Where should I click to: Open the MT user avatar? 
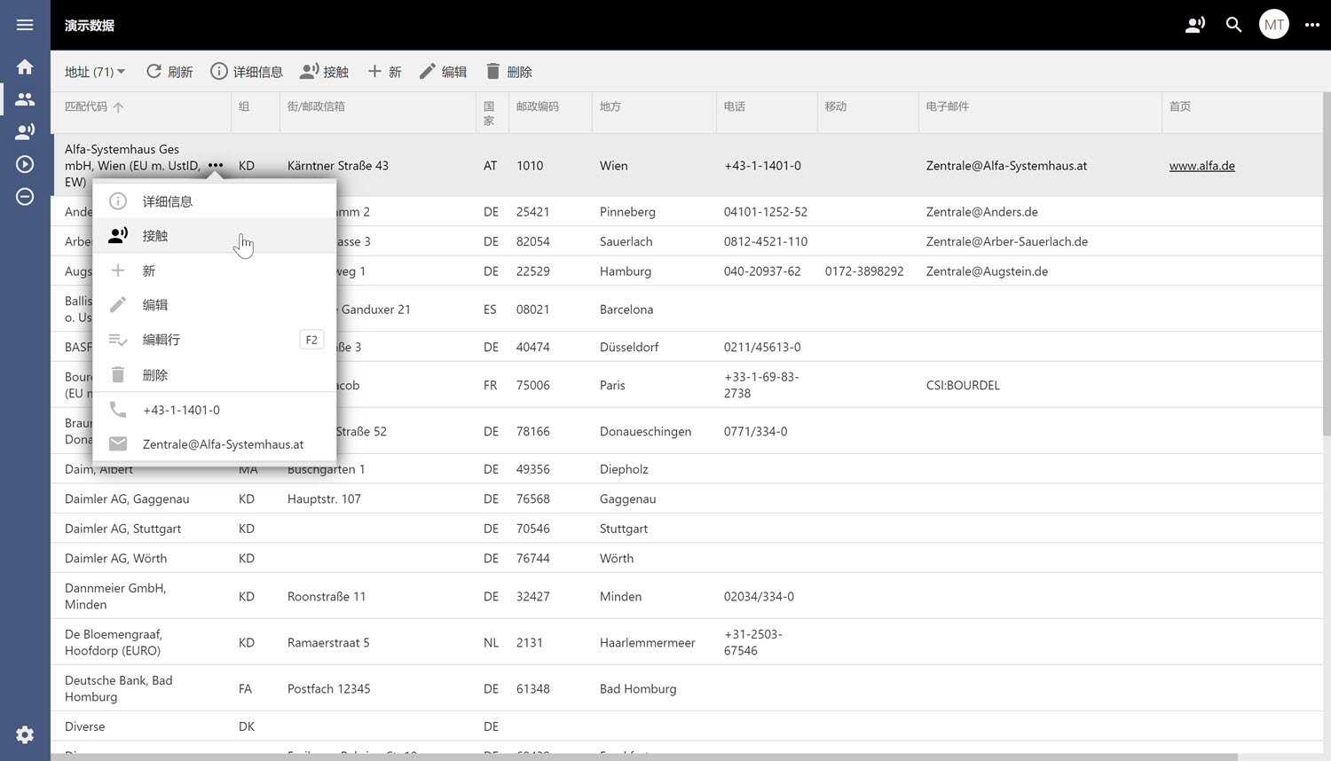[x=1273, y=25]
